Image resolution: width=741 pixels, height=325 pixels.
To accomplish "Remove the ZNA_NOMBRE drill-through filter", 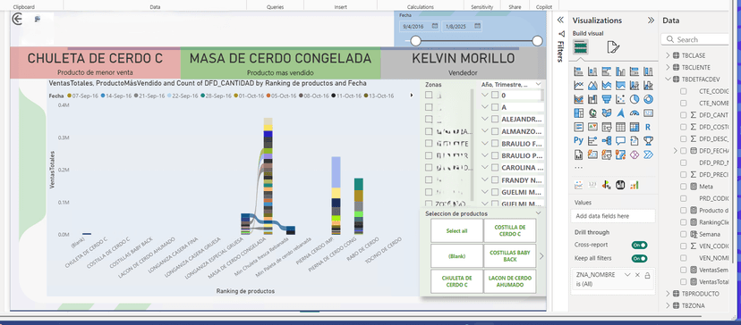I will [637, 275].
